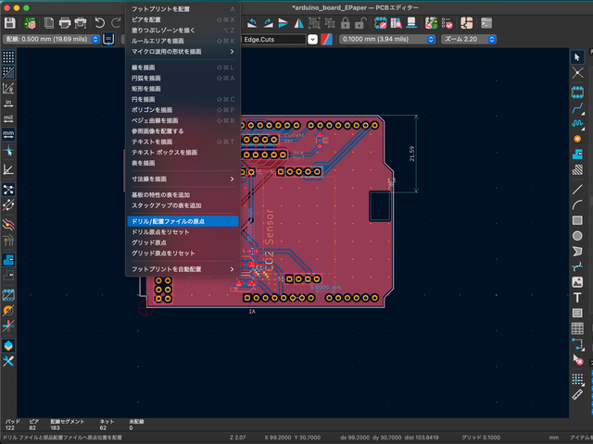The image size is (593, 444).
Task: Toggle millimeters unit button
Action: point(8,133)
